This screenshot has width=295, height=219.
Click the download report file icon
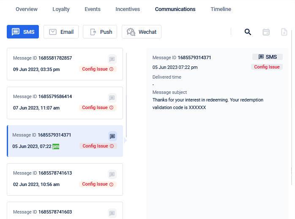point(284,32)
